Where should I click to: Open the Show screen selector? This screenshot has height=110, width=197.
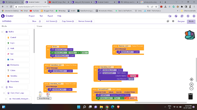tap(35, 21)
